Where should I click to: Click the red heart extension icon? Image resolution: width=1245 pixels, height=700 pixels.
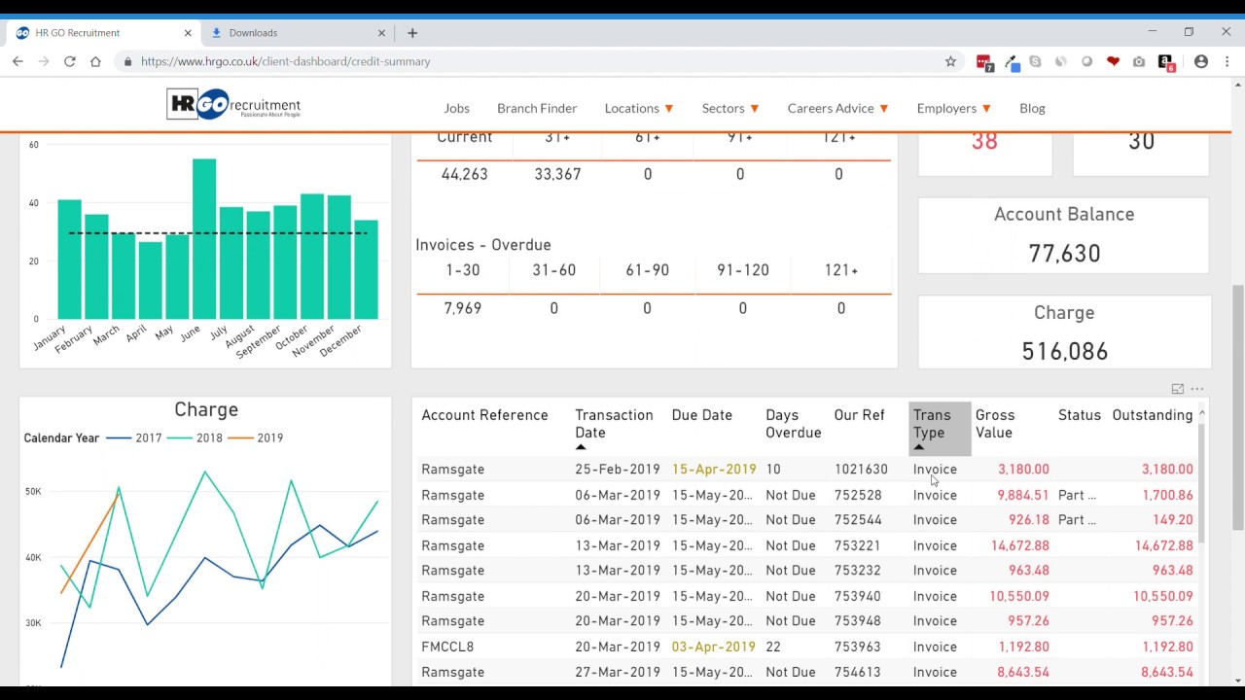tap(1113, 61)
